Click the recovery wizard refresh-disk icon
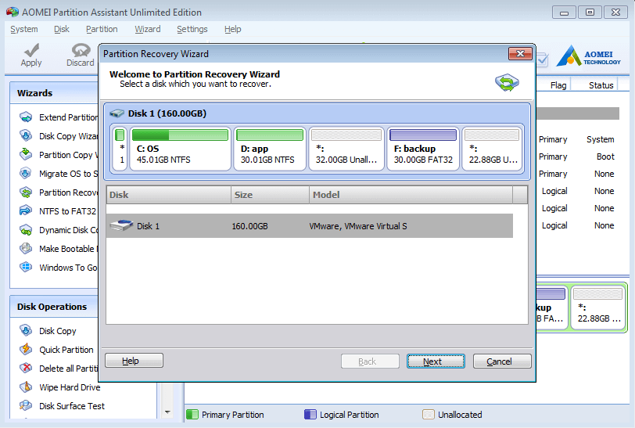Image resolution: width=635 pixels, height=428 pixels. click(x=507, y=83)
